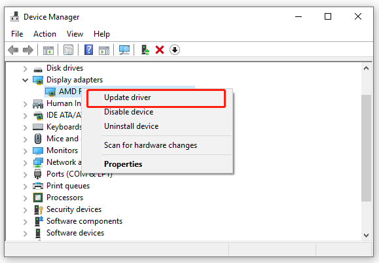
Task: Expand the Network adapters node
Action: tap(25, 163)
